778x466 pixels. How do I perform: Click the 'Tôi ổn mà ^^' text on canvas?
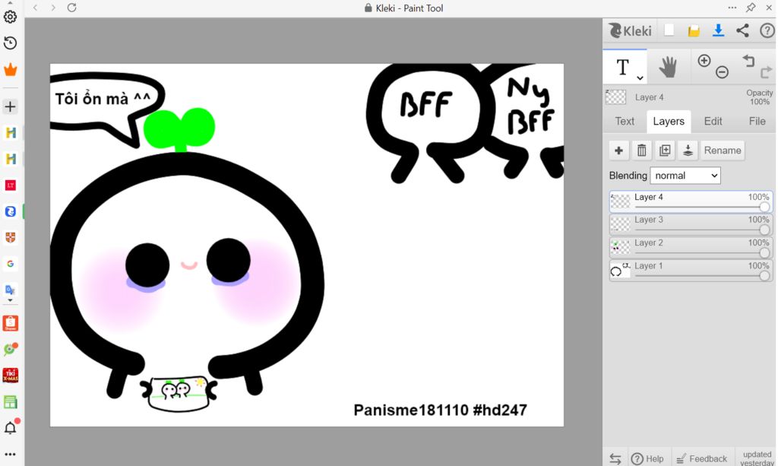(103, 98)
